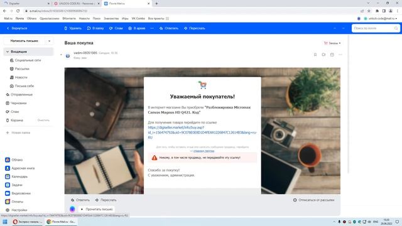Open a new browser tab

[156, 4]
